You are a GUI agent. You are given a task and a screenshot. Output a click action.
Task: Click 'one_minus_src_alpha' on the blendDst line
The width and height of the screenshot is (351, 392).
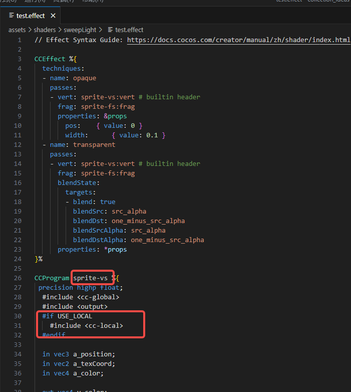[x=148, y=221]
